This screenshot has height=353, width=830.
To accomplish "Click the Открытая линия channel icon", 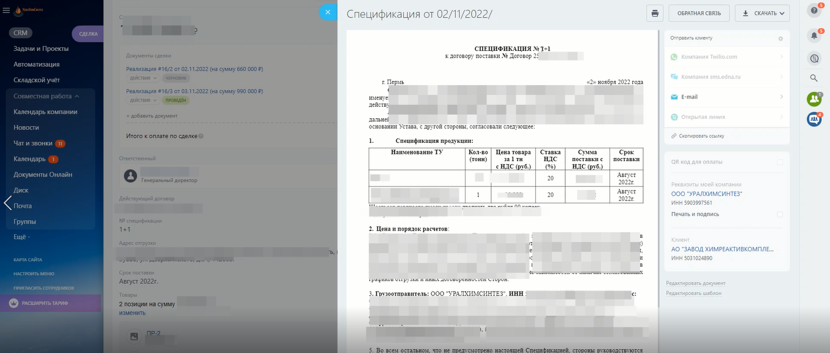I will pyautogui.click(x=674, y=117).
